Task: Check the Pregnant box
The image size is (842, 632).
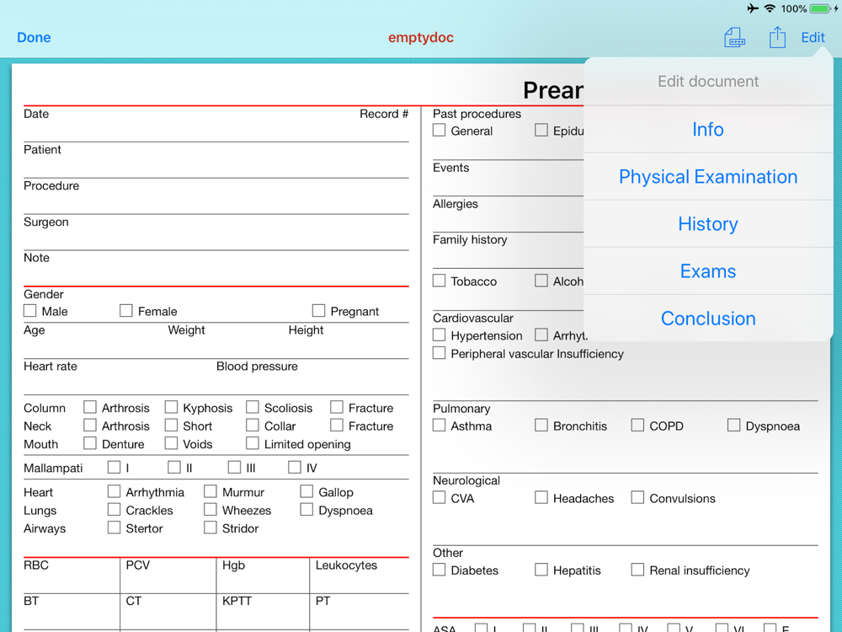Action: pos(318,311)
